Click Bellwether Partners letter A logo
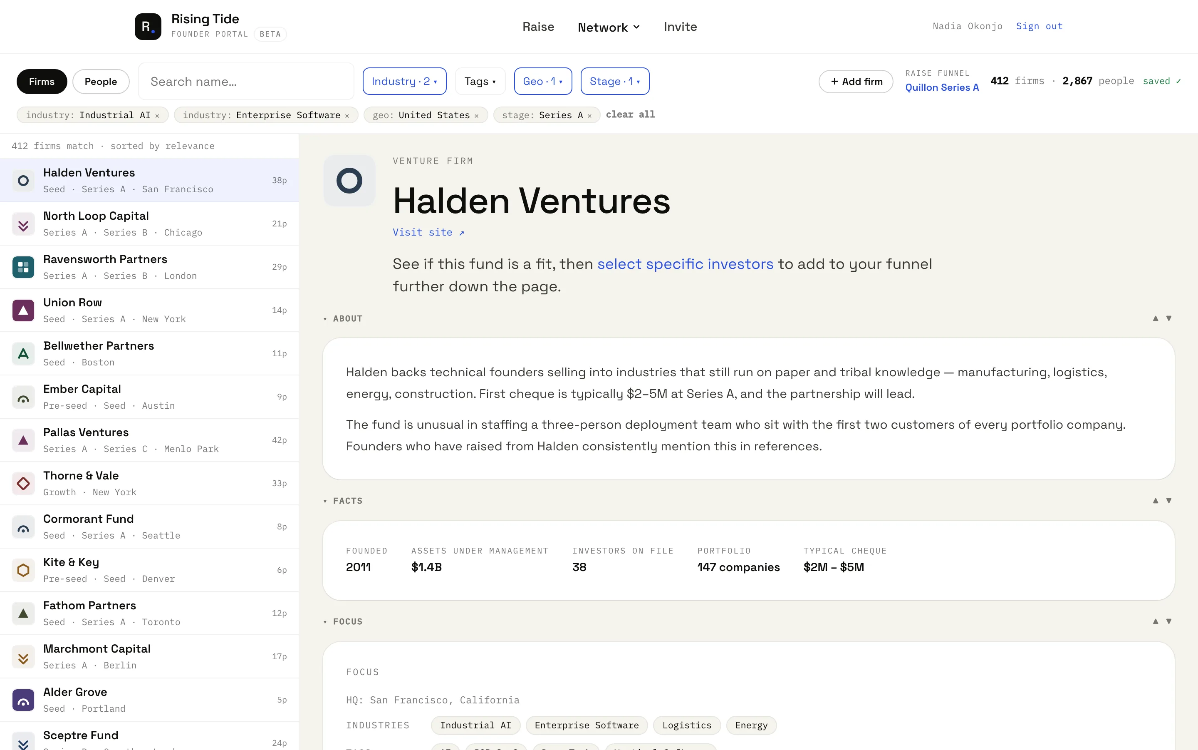 (23, 354)
